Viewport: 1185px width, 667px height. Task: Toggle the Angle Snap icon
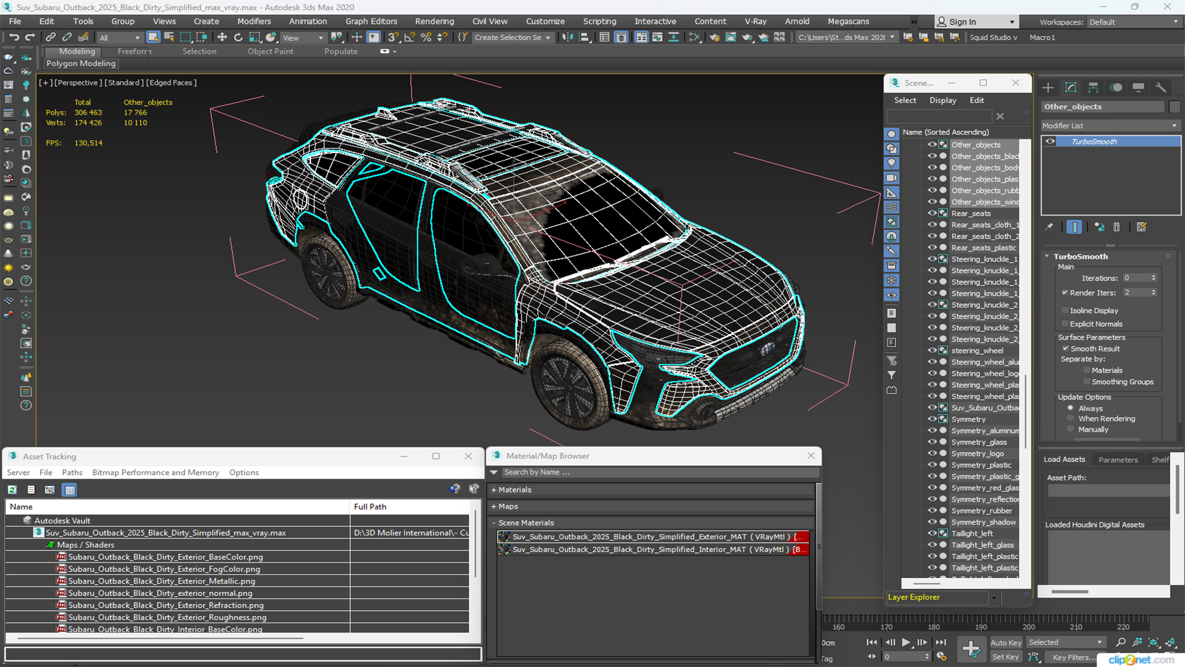click(x=409, y=37)
